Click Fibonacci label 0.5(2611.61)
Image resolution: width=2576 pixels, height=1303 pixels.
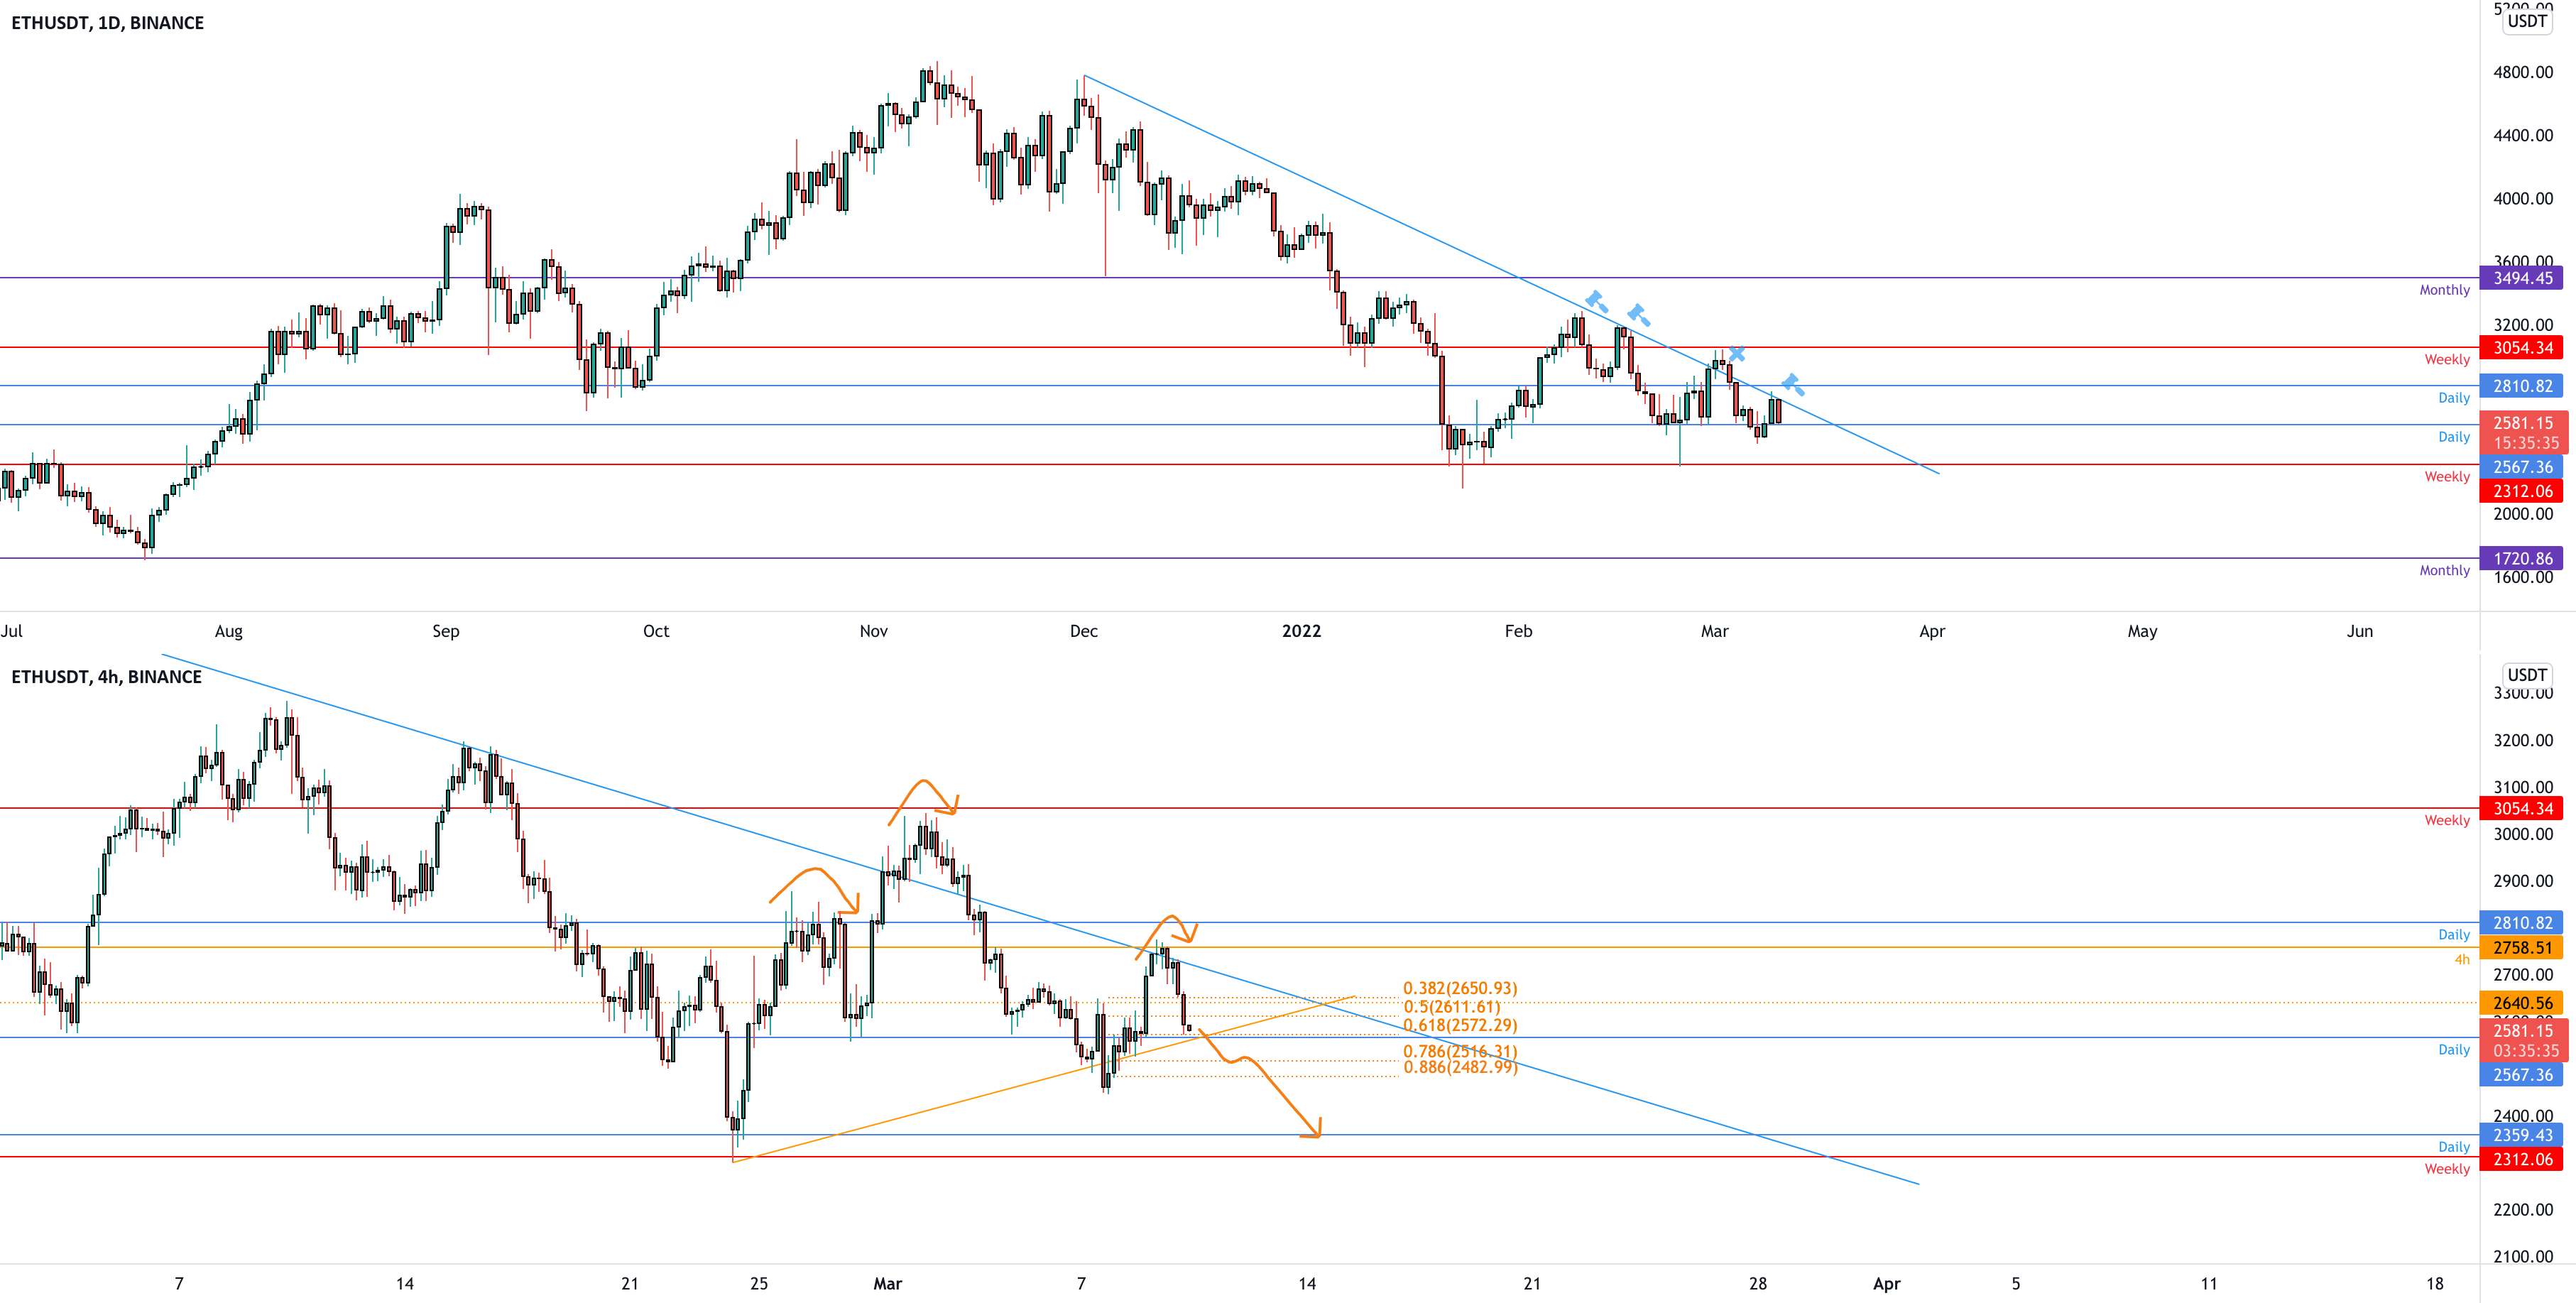click(x=1452, y=1007)
